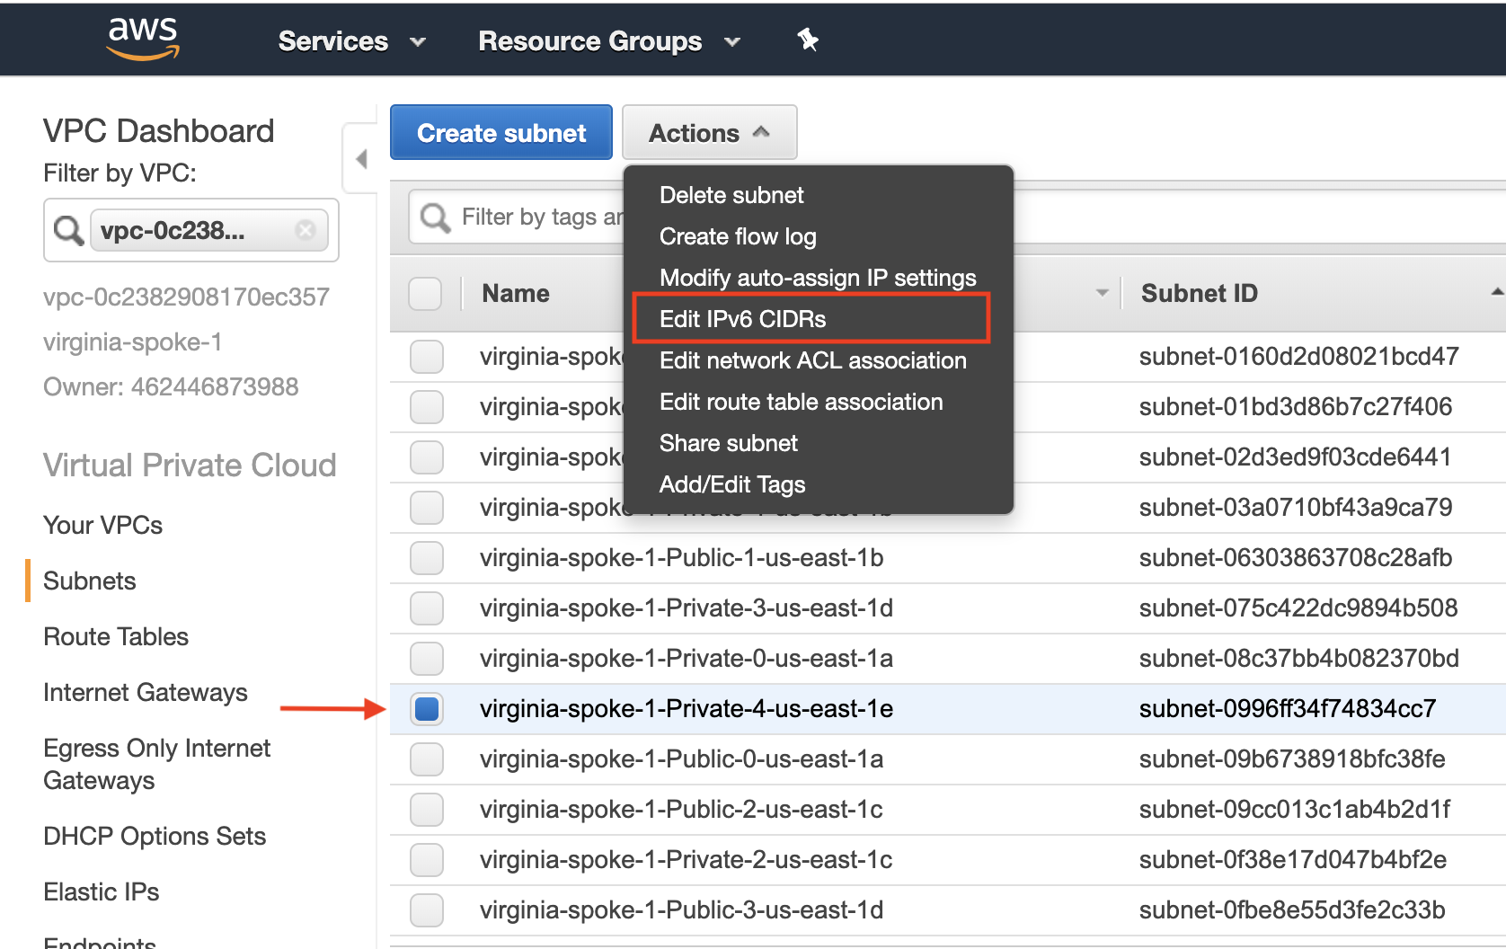Image resolution: width=1506 pixels, height=949 pixels.
Task: Toggle the select-all checkbox in header
Action: coord(425,293)
